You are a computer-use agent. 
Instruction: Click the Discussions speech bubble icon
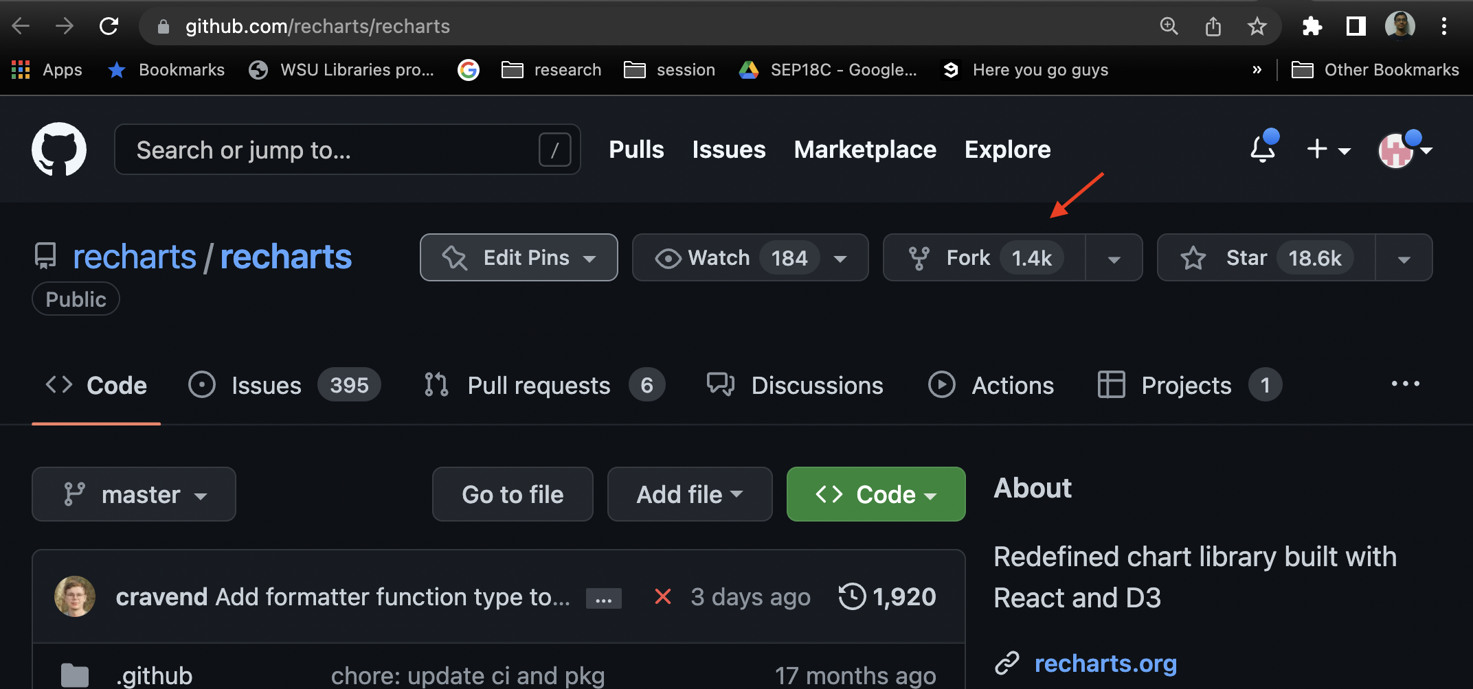coord(719,384)
